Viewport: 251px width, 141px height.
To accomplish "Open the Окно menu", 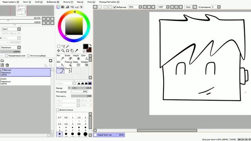I will coord(91,2).
